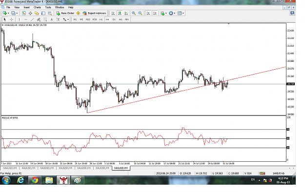Switch chart to Candlesticks mode

120,13
